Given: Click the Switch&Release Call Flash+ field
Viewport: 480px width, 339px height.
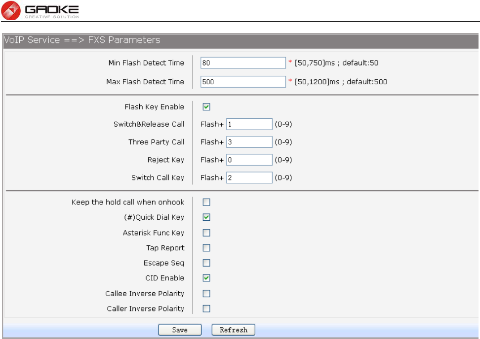Looking at the screenshot, I should (249, 124).
